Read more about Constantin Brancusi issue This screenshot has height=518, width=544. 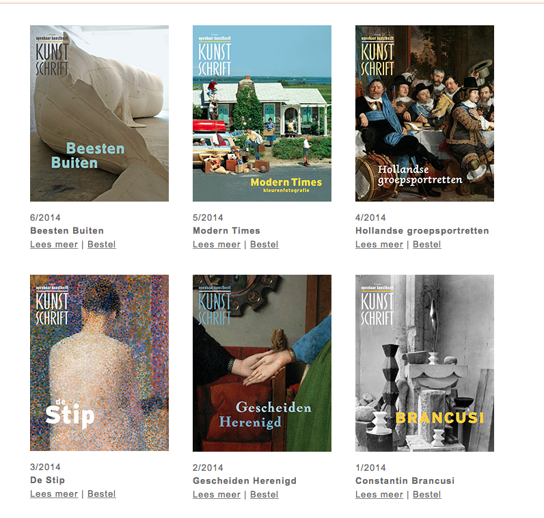pyautogui.click(x=379, y=494)
